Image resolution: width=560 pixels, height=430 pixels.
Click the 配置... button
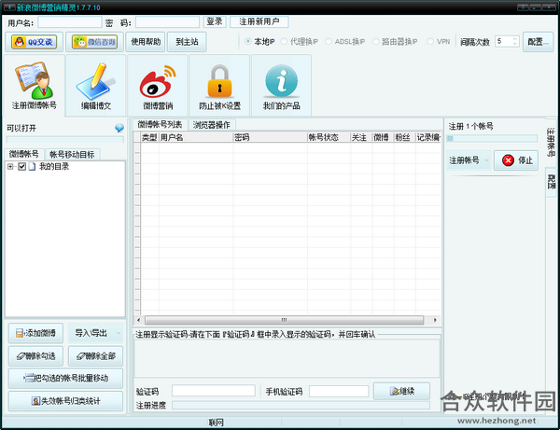click(x=538, y=42)
